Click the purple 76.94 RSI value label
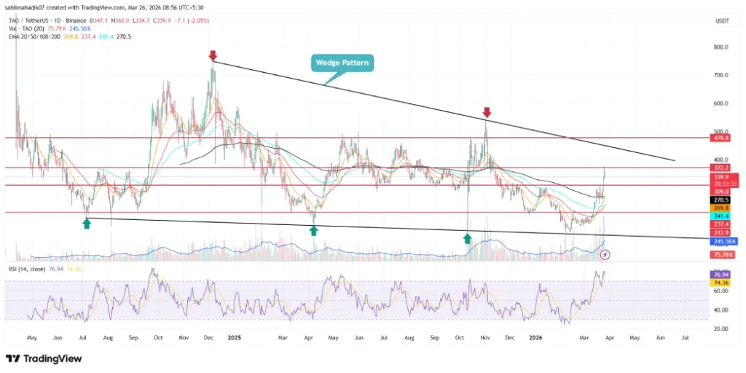 (x=722, y=275)
